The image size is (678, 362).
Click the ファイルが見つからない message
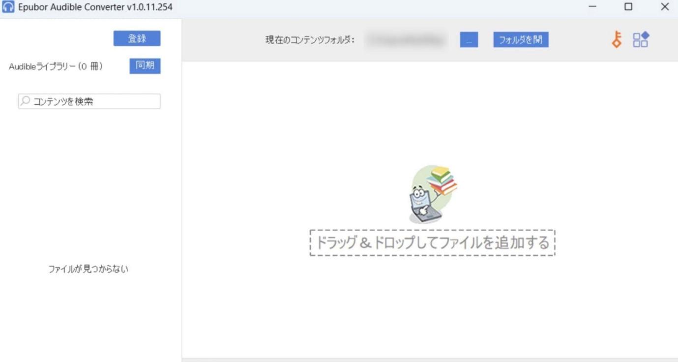point(88,269)
